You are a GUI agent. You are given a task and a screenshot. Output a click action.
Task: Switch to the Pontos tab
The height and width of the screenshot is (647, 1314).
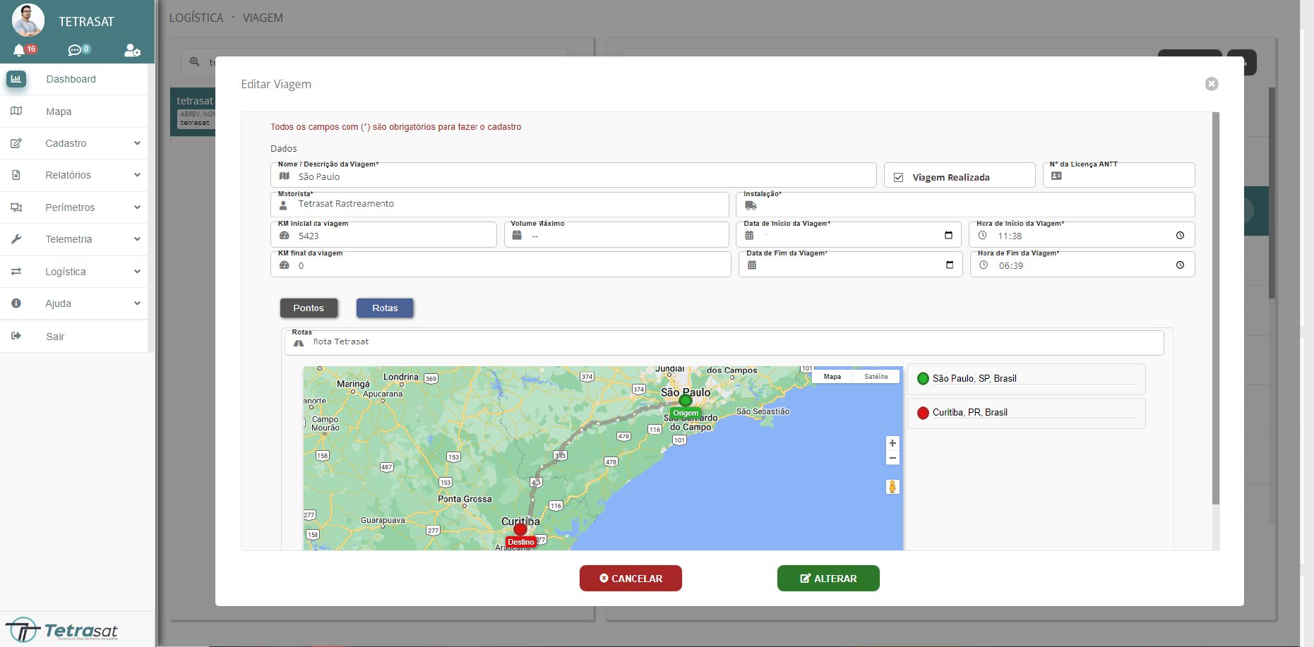click(309, 308)
